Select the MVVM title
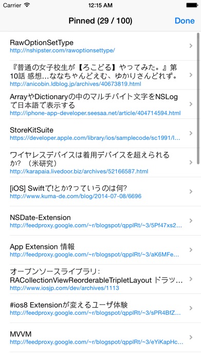This screenshot has height=358, width=201. coord(21,334)
